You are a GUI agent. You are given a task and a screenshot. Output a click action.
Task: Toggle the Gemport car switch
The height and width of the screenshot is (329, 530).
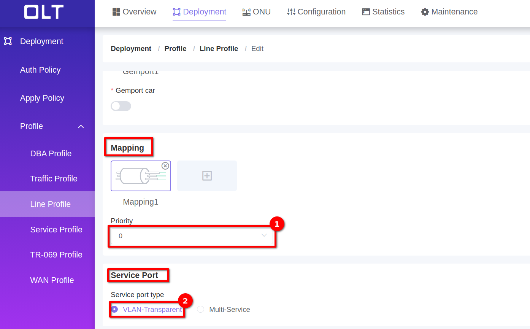(121, 106)
